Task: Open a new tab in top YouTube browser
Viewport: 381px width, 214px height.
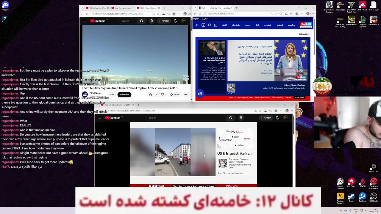Action: [164, 8]
